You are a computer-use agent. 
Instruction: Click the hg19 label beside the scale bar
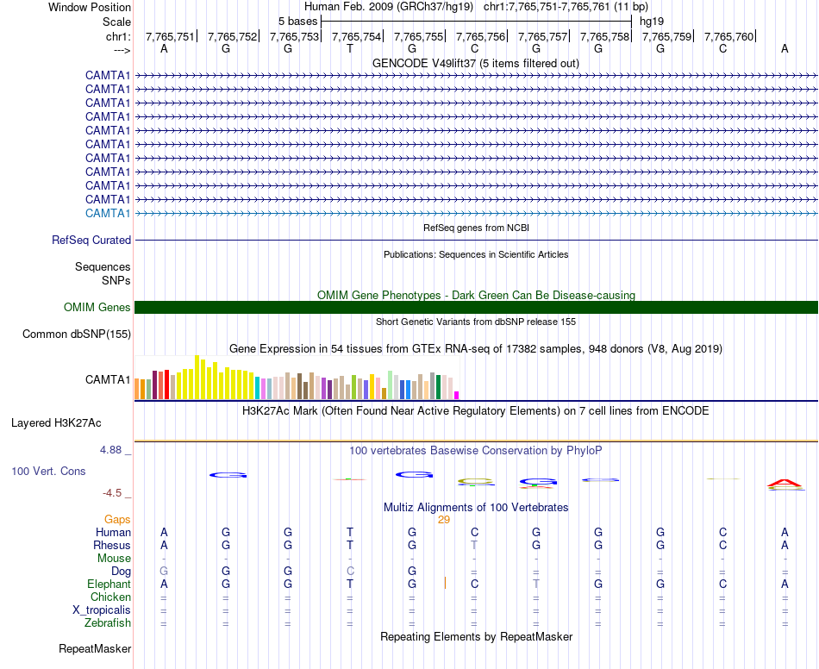click(652, 22)
